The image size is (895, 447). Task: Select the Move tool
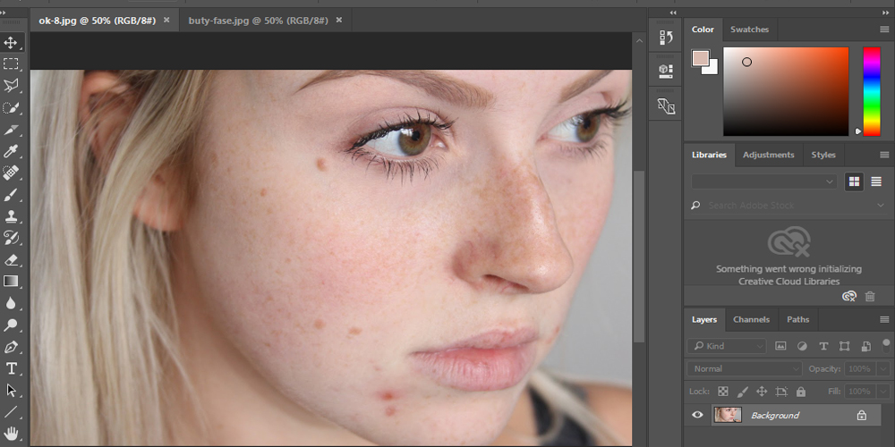click(12, 42)
